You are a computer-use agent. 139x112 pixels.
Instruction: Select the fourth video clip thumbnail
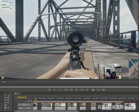72,105
